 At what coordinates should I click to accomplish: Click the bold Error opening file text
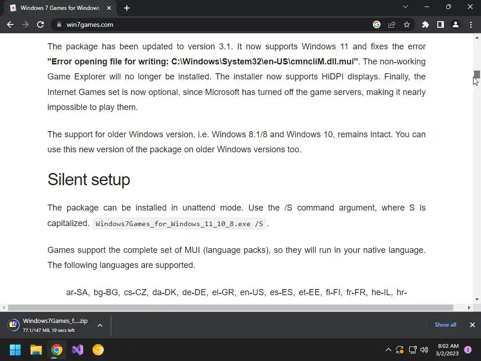(x=203, y=62)
